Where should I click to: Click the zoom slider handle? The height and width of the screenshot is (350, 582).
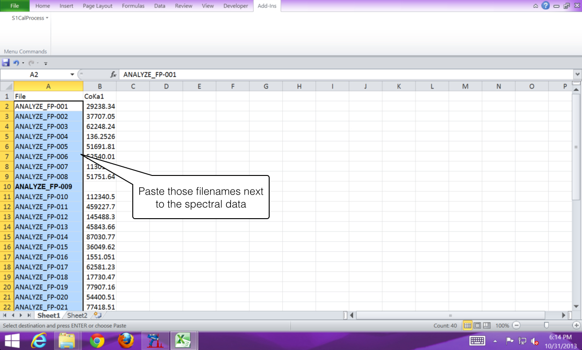pyautogui.click(x=546, y=325)
